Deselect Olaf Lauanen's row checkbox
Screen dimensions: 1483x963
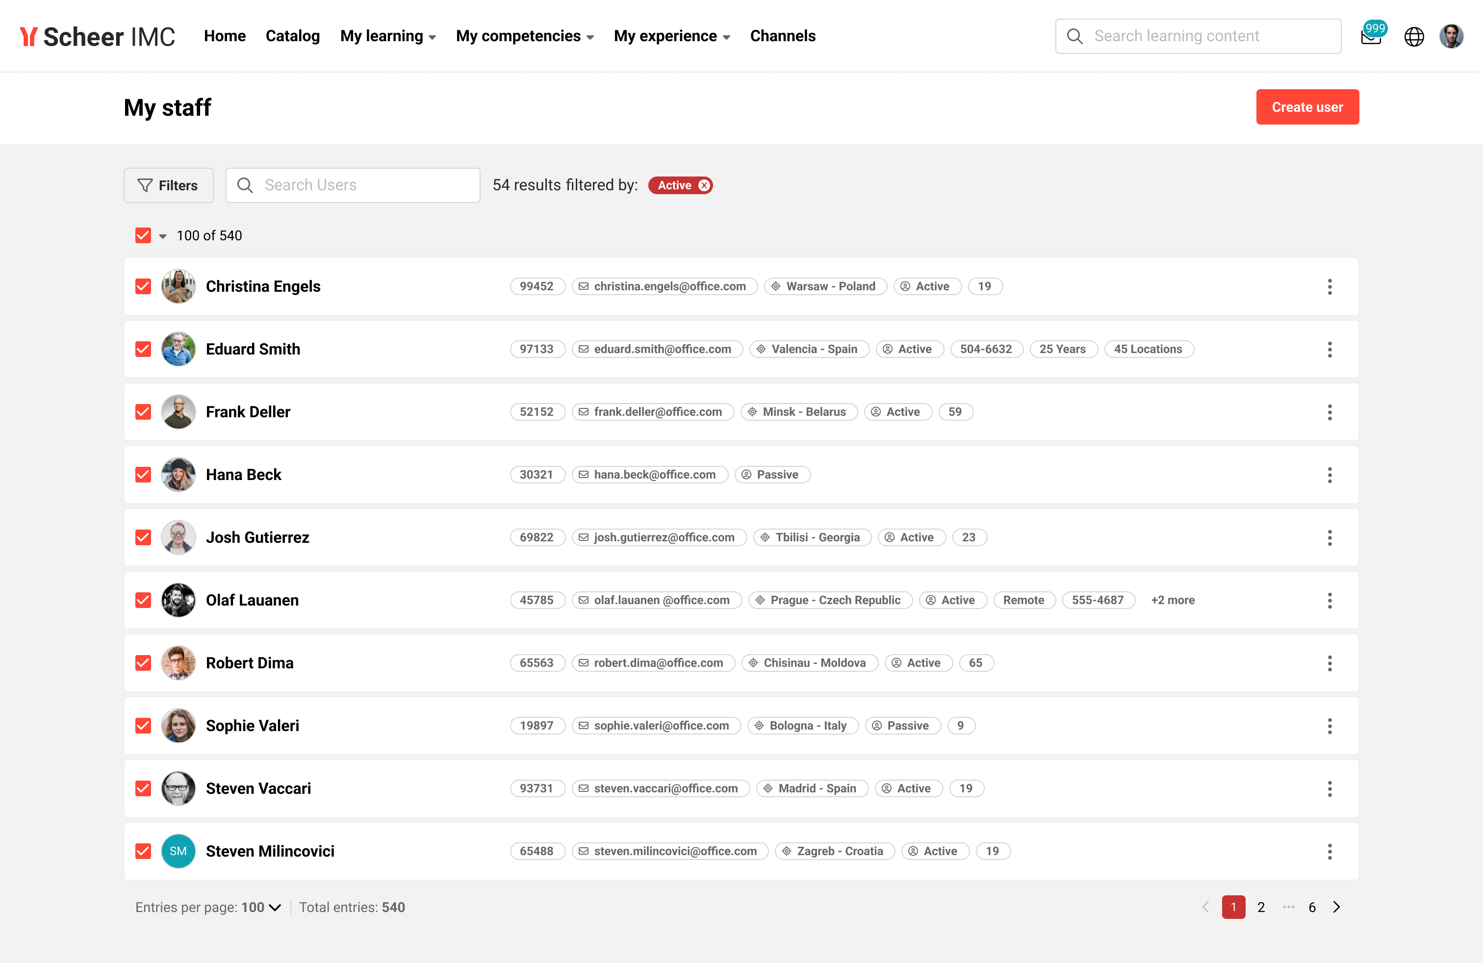coord(143,600)
